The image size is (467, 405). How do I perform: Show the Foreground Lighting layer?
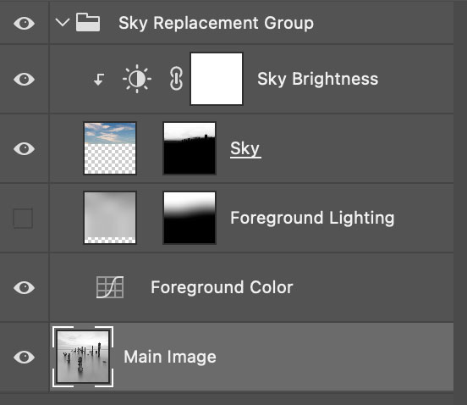pyautogui.click(x=23, y=219)
